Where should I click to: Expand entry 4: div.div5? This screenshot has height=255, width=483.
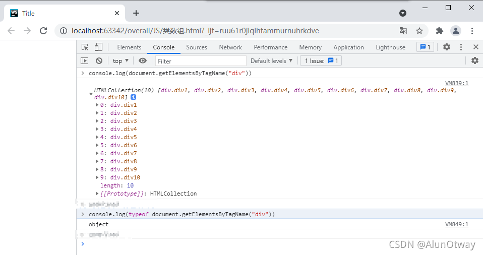tap(97, 137)
